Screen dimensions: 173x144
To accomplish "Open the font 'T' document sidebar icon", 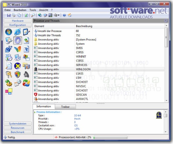I will [x=26, y=49].
